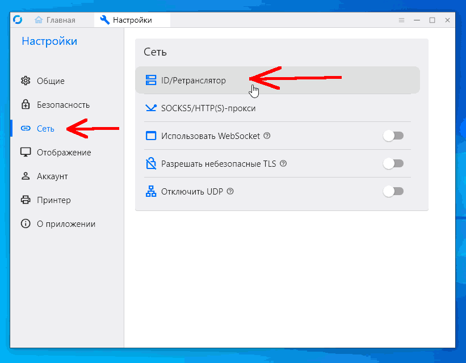466x363 pixels.
Task: Click the crossed lock icon beside небезопасные TLS
Action: (151, 164)
